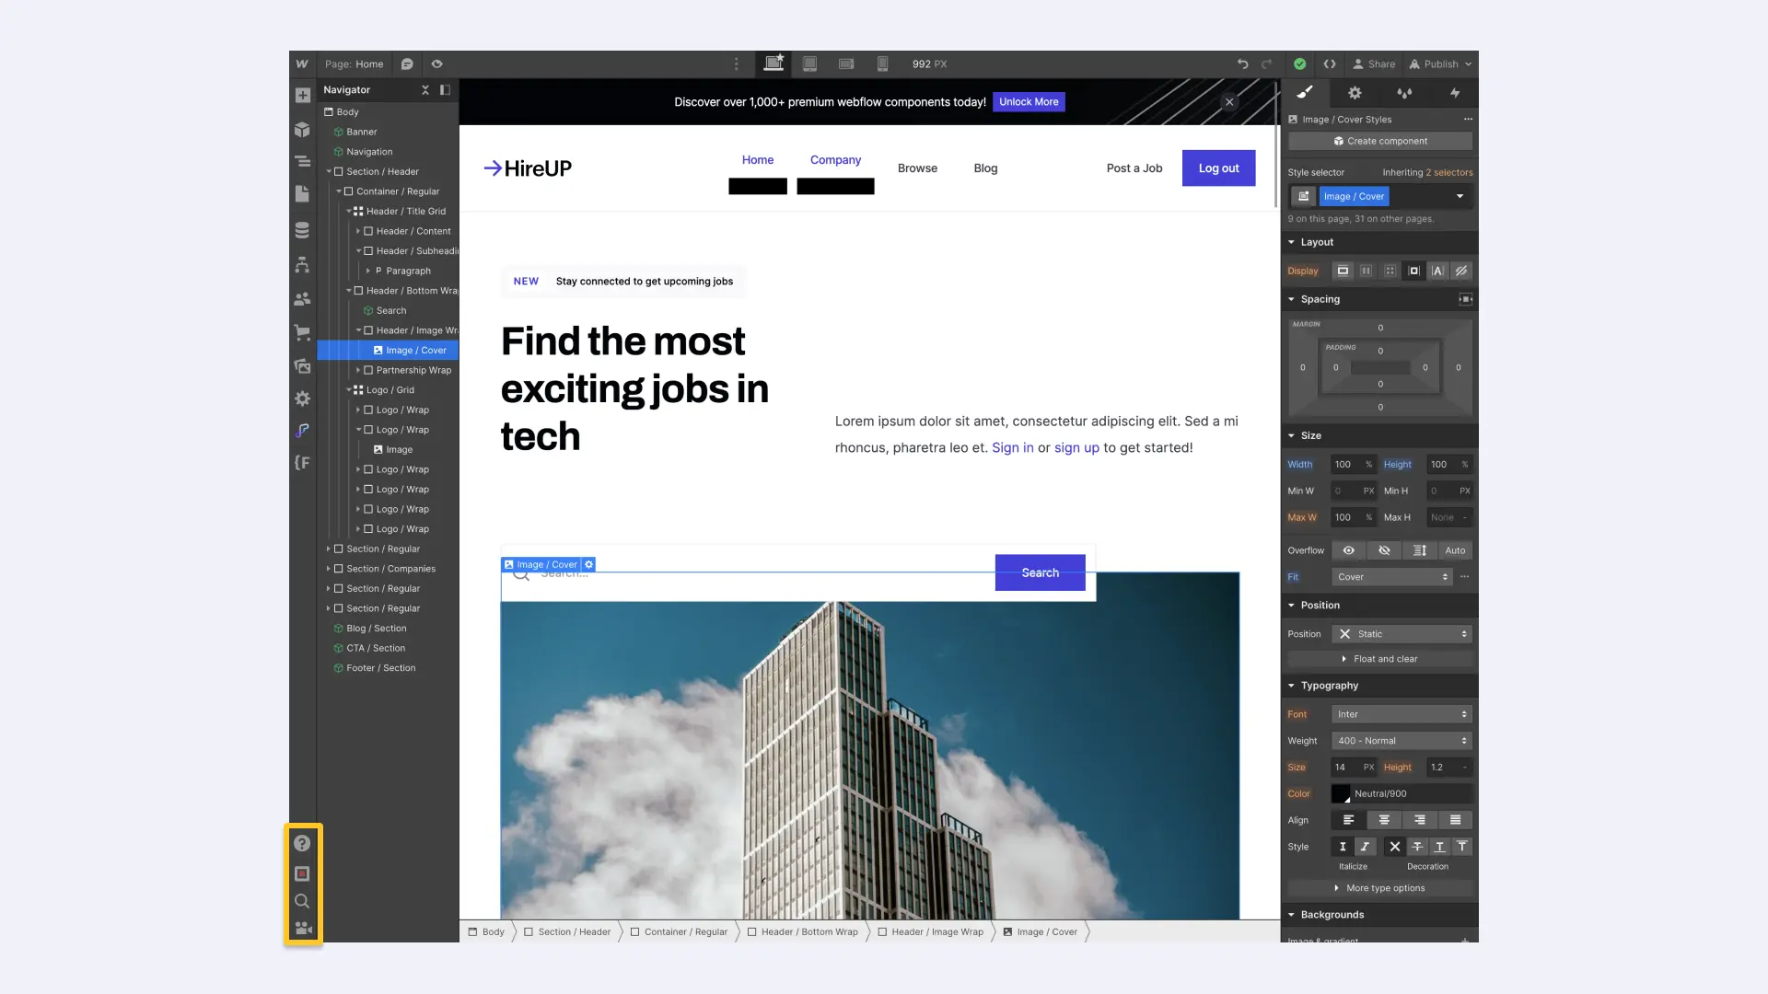Screen dimensions: 1768x994
Task: Set overflow to visible
Action: (x=1349, y=550)
